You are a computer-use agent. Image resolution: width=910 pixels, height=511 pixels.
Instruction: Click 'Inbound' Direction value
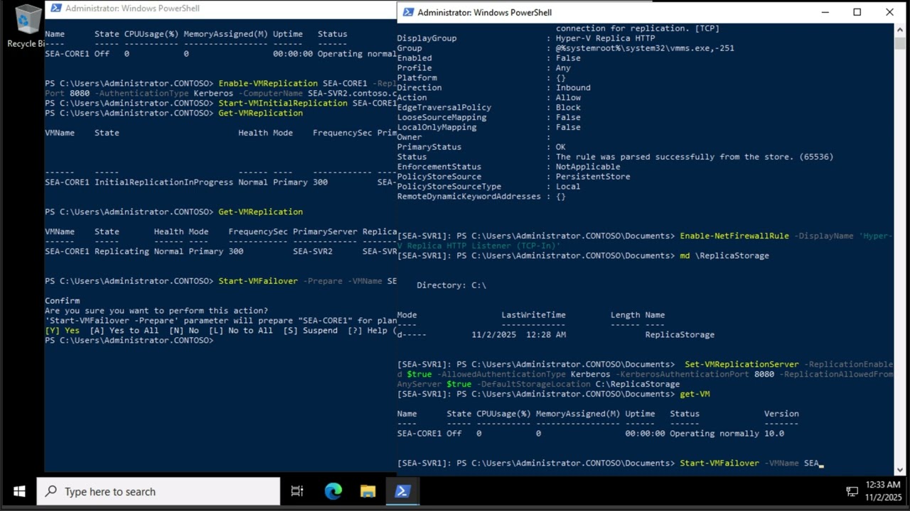coord(573,88)
